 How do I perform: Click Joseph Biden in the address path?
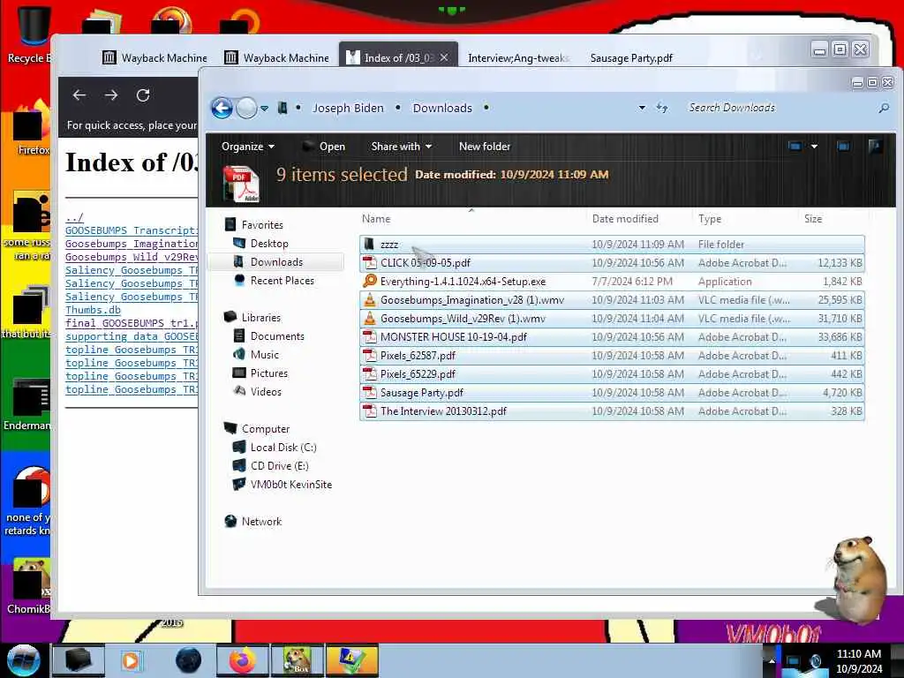pyautogui.click(x=348, y=108)
